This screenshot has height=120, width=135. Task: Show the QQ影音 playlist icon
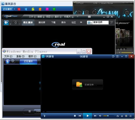click(130, 116)
